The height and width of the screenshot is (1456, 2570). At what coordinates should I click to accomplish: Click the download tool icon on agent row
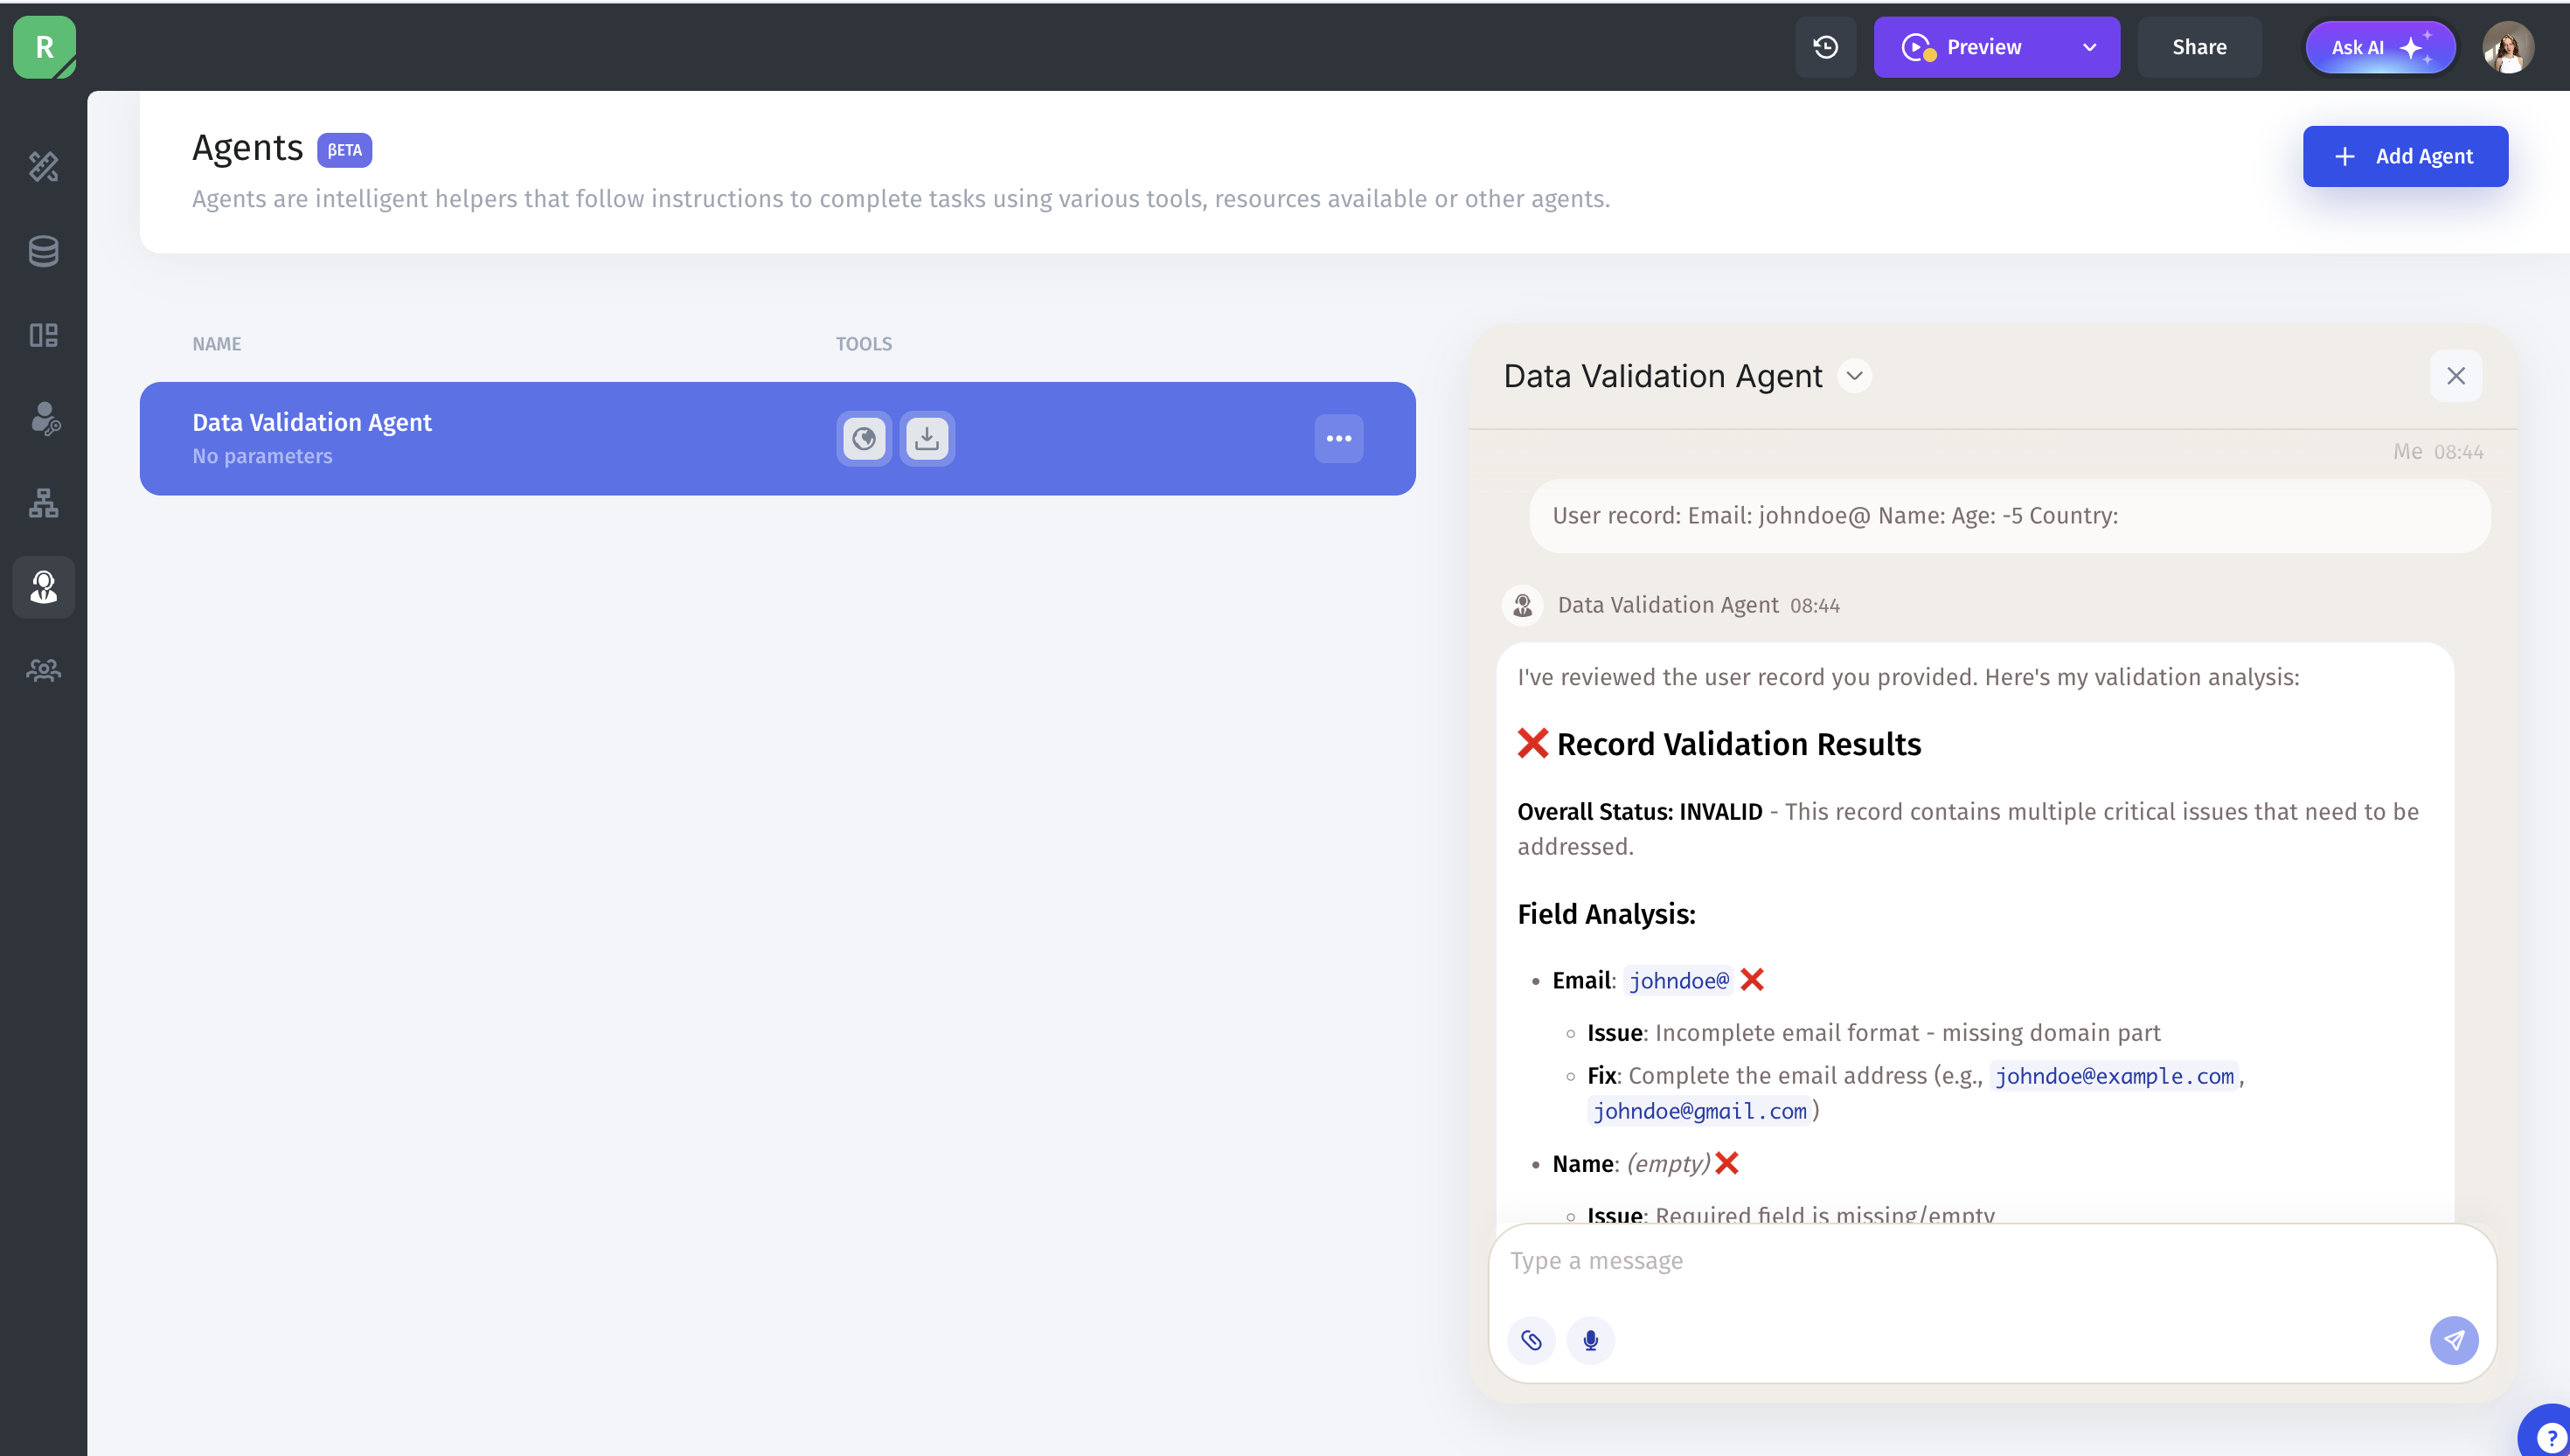pyautogui.click(x=927, y=438)
